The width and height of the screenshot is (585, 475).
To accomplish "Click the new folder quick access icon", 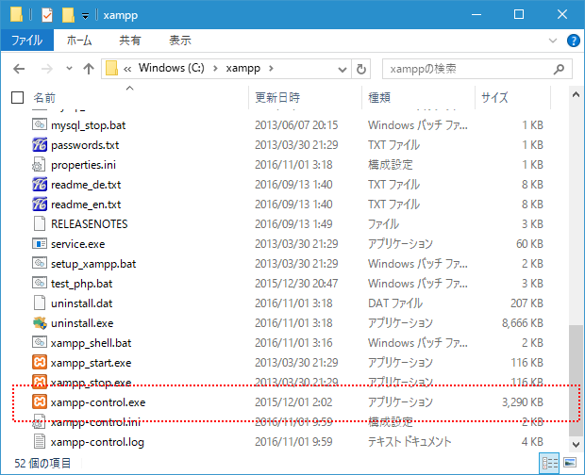I will (x=68, y=15).
